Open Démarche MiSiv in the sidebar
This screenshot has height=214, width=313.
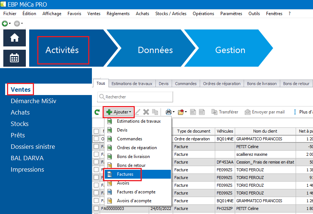34,101
